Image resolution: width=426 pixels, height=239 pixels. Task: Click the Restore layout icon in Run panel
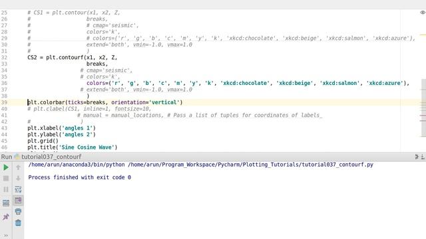[6, 203]
